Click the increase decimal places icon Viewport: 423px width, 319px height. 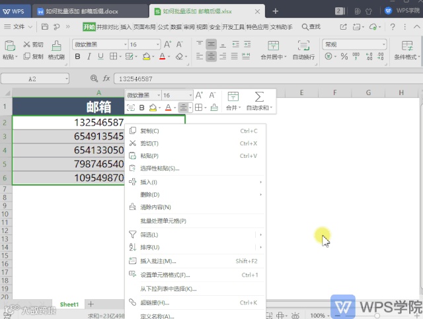[369, 56]
